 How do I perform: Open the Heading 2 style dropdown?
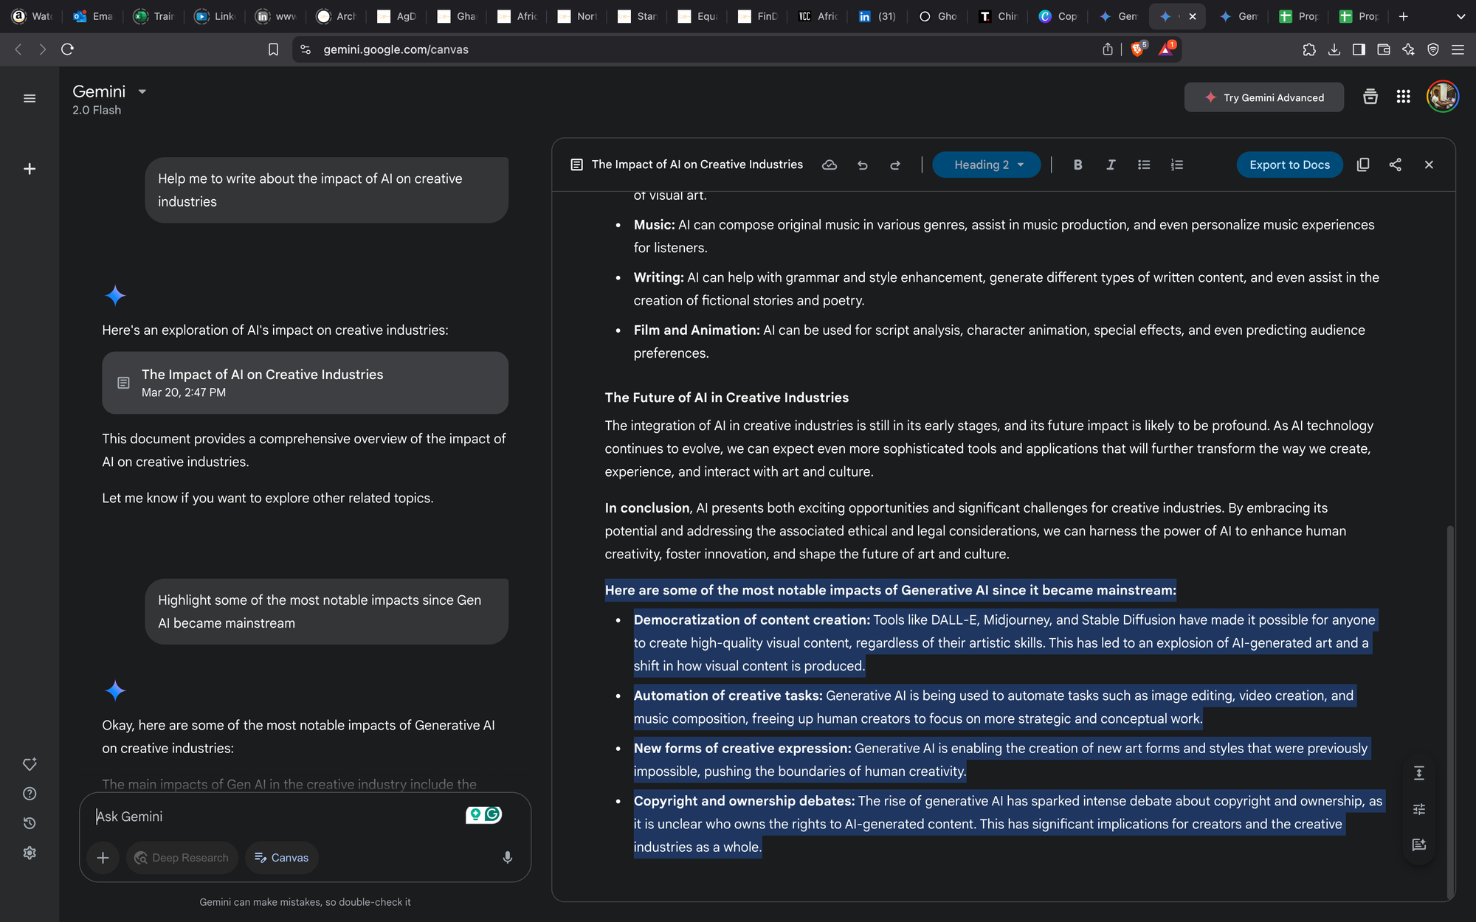[x=986, y=164]
